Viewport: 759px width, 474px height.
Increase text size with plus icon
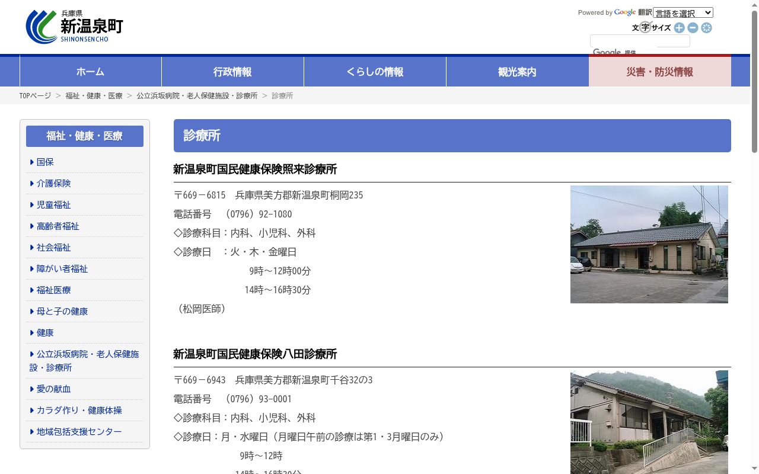pos(679,28)
